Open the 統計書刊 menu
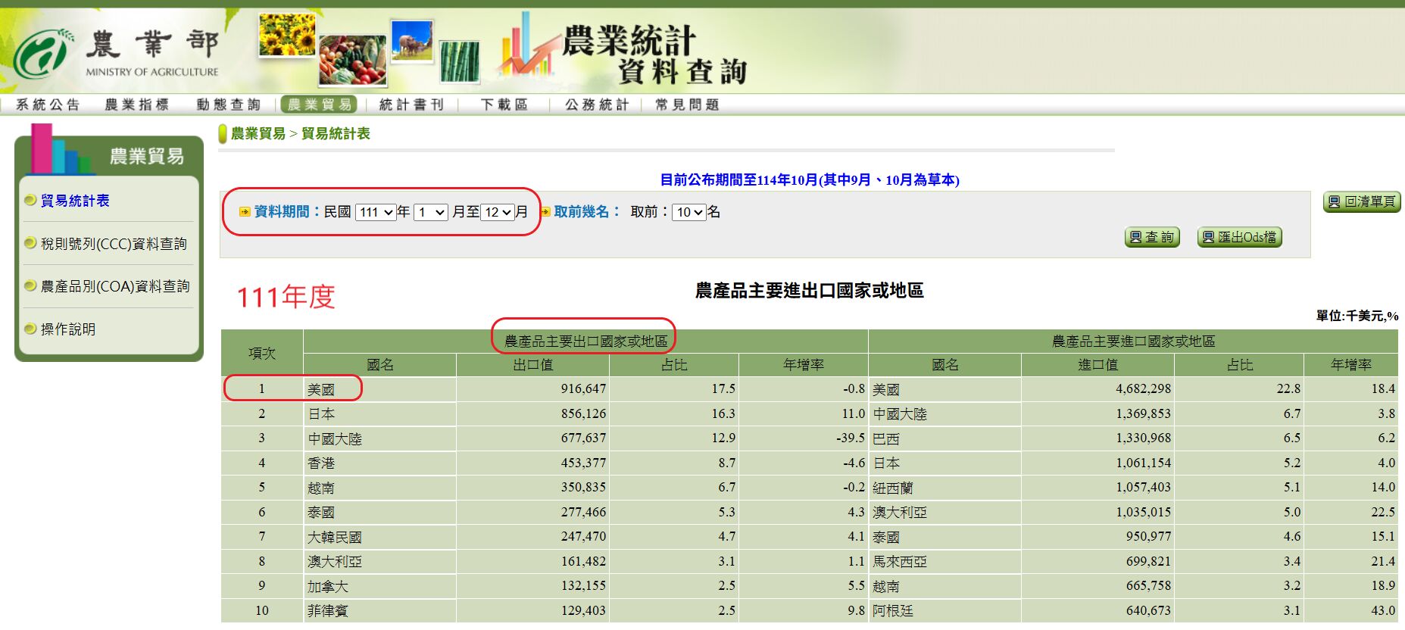 (x=411, y=104)
